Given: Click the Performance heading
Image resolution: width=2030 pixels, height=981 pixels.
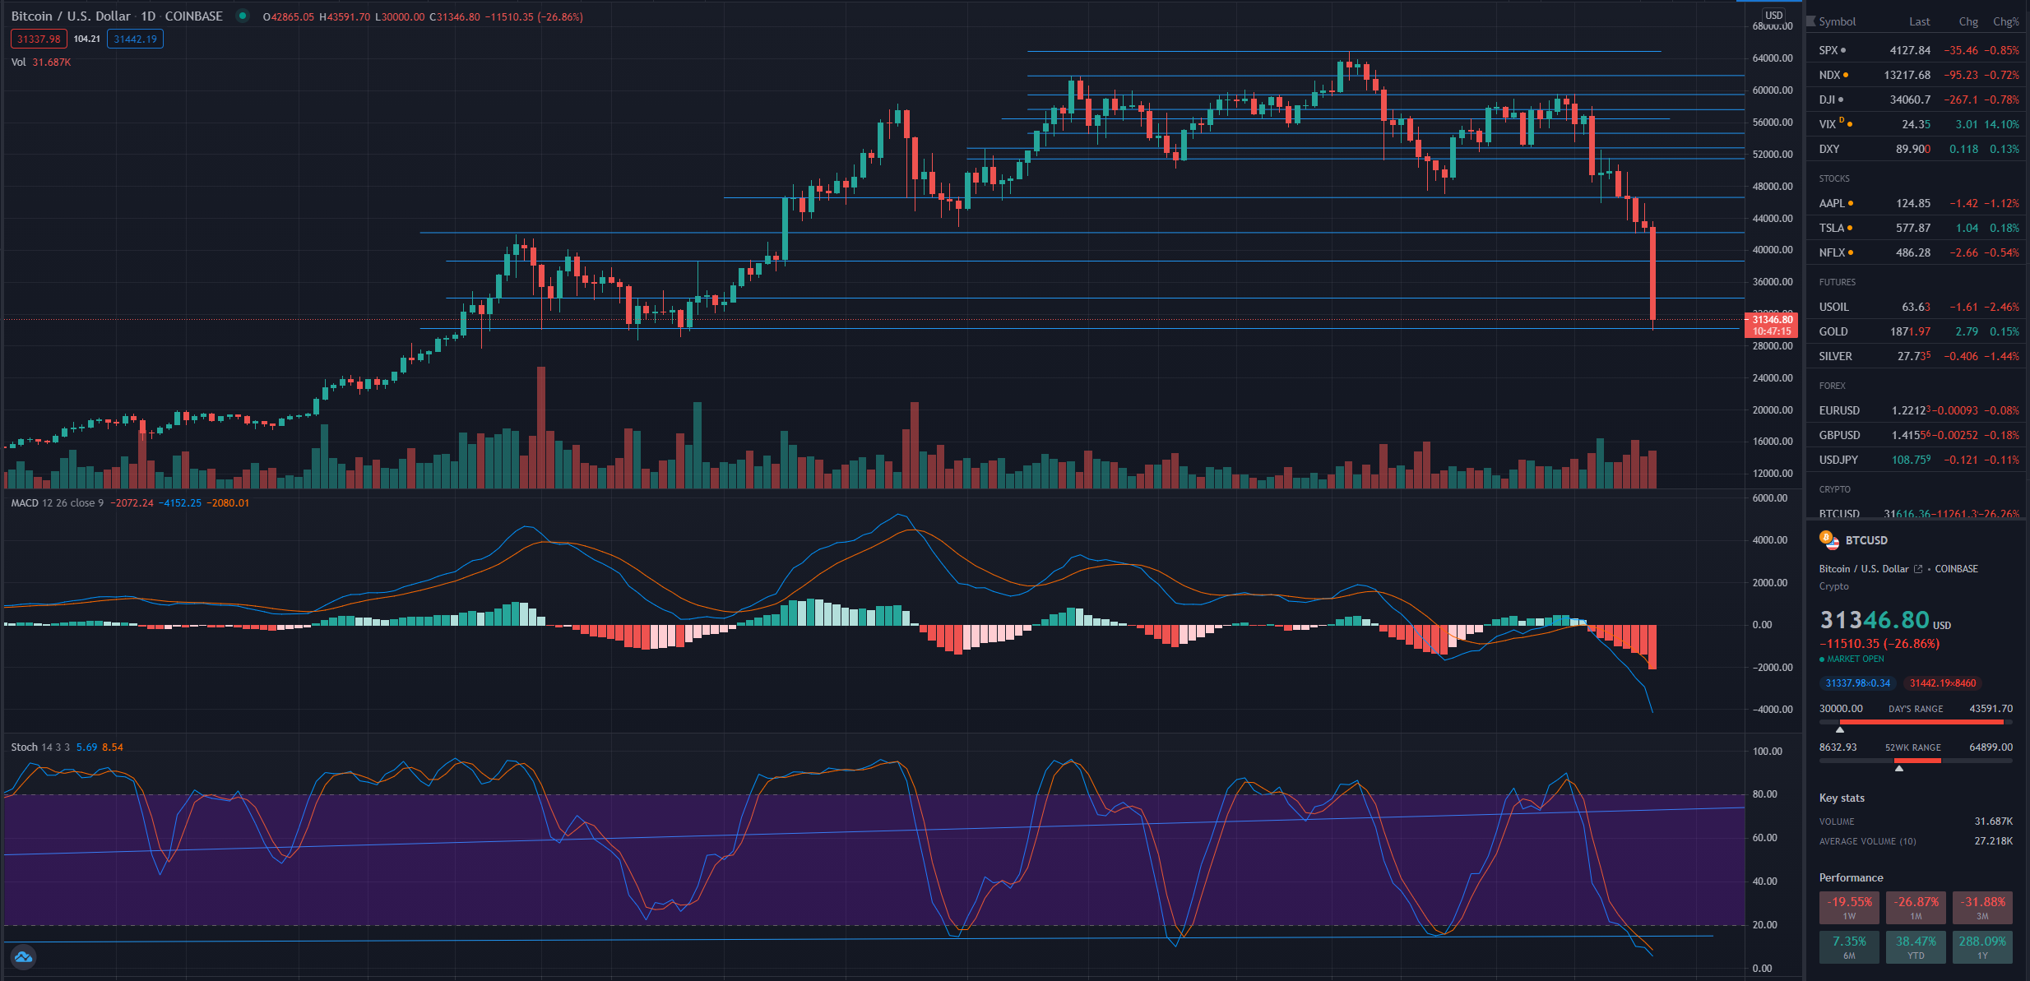Looking at the screenshot, I should (x=1851, y=878).
